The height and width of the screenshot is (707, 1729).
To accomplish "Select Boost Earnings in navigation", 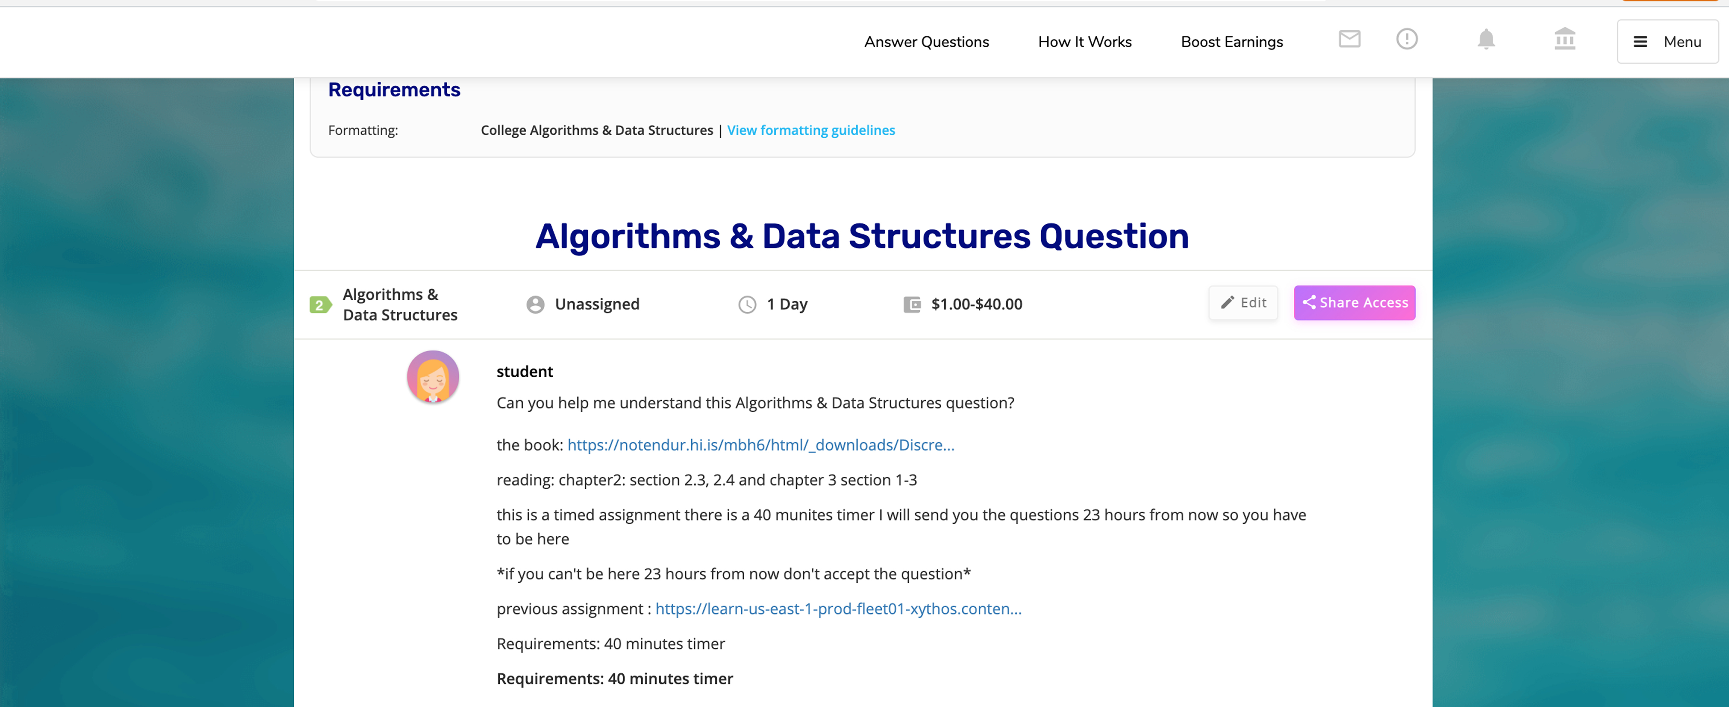I will click(x=1232, y=42).
